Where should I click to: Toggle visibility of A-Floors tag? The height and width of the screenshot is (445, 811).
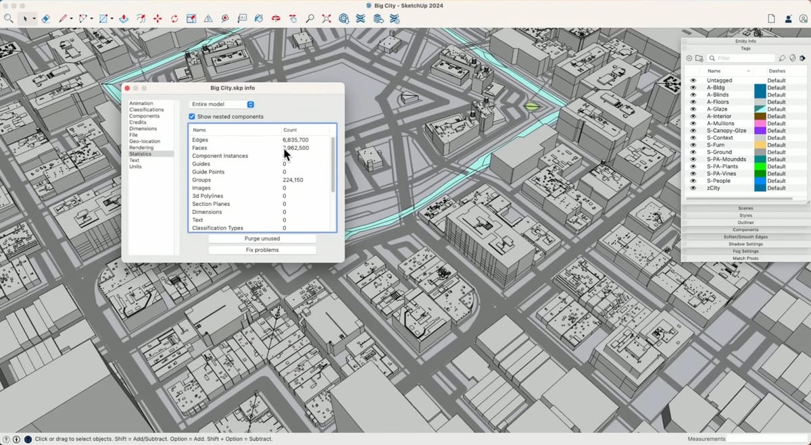tap(693, 102)
